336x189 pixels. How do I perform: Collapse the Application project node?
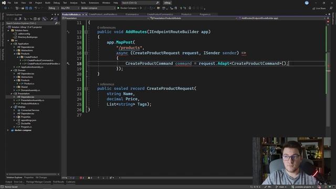coord(12,44)
